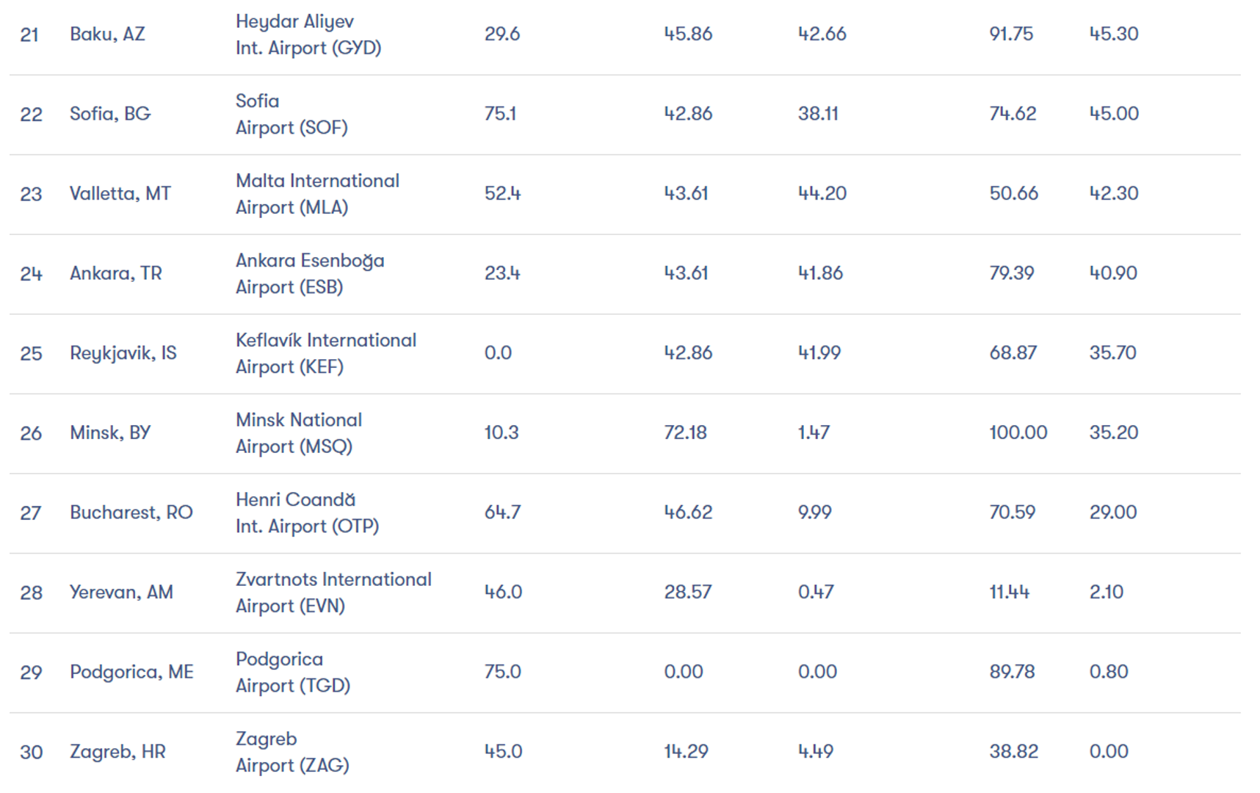Viewport: 1260px width, 793px height.
Task: Select the Valletta, MT city cell
Action: coord(120,194)
